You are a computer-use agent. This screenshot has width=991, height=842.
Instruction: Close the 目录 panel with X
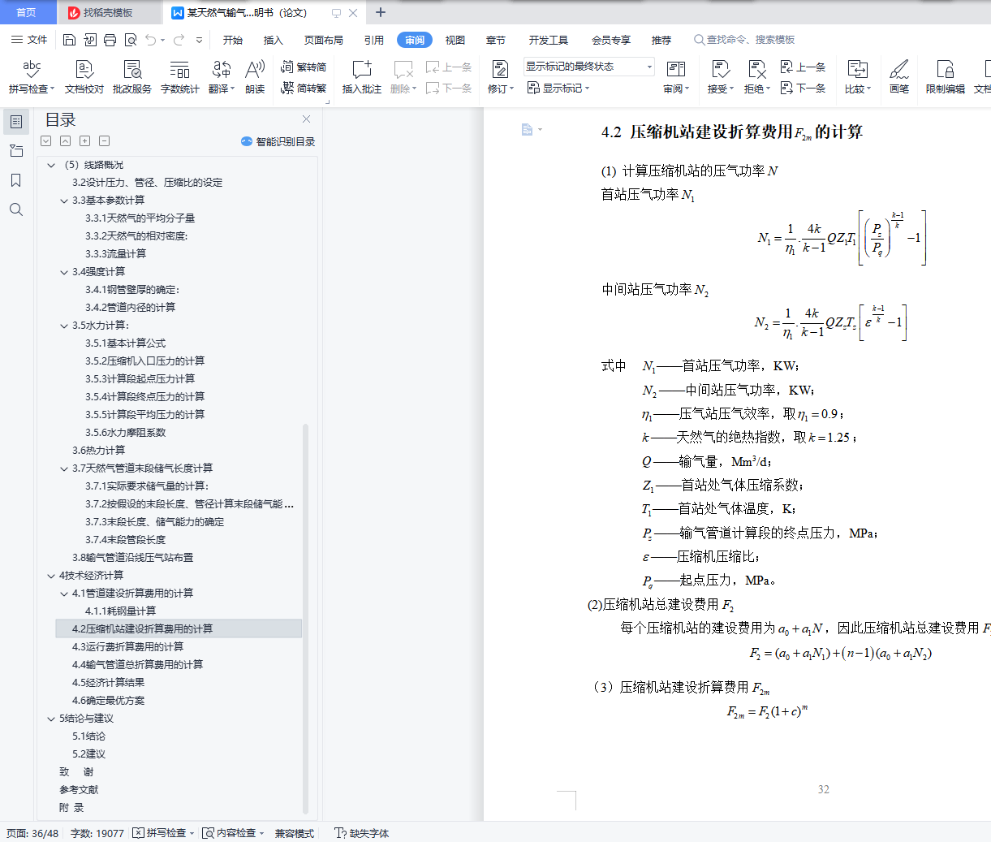click(x=306, y=119)
